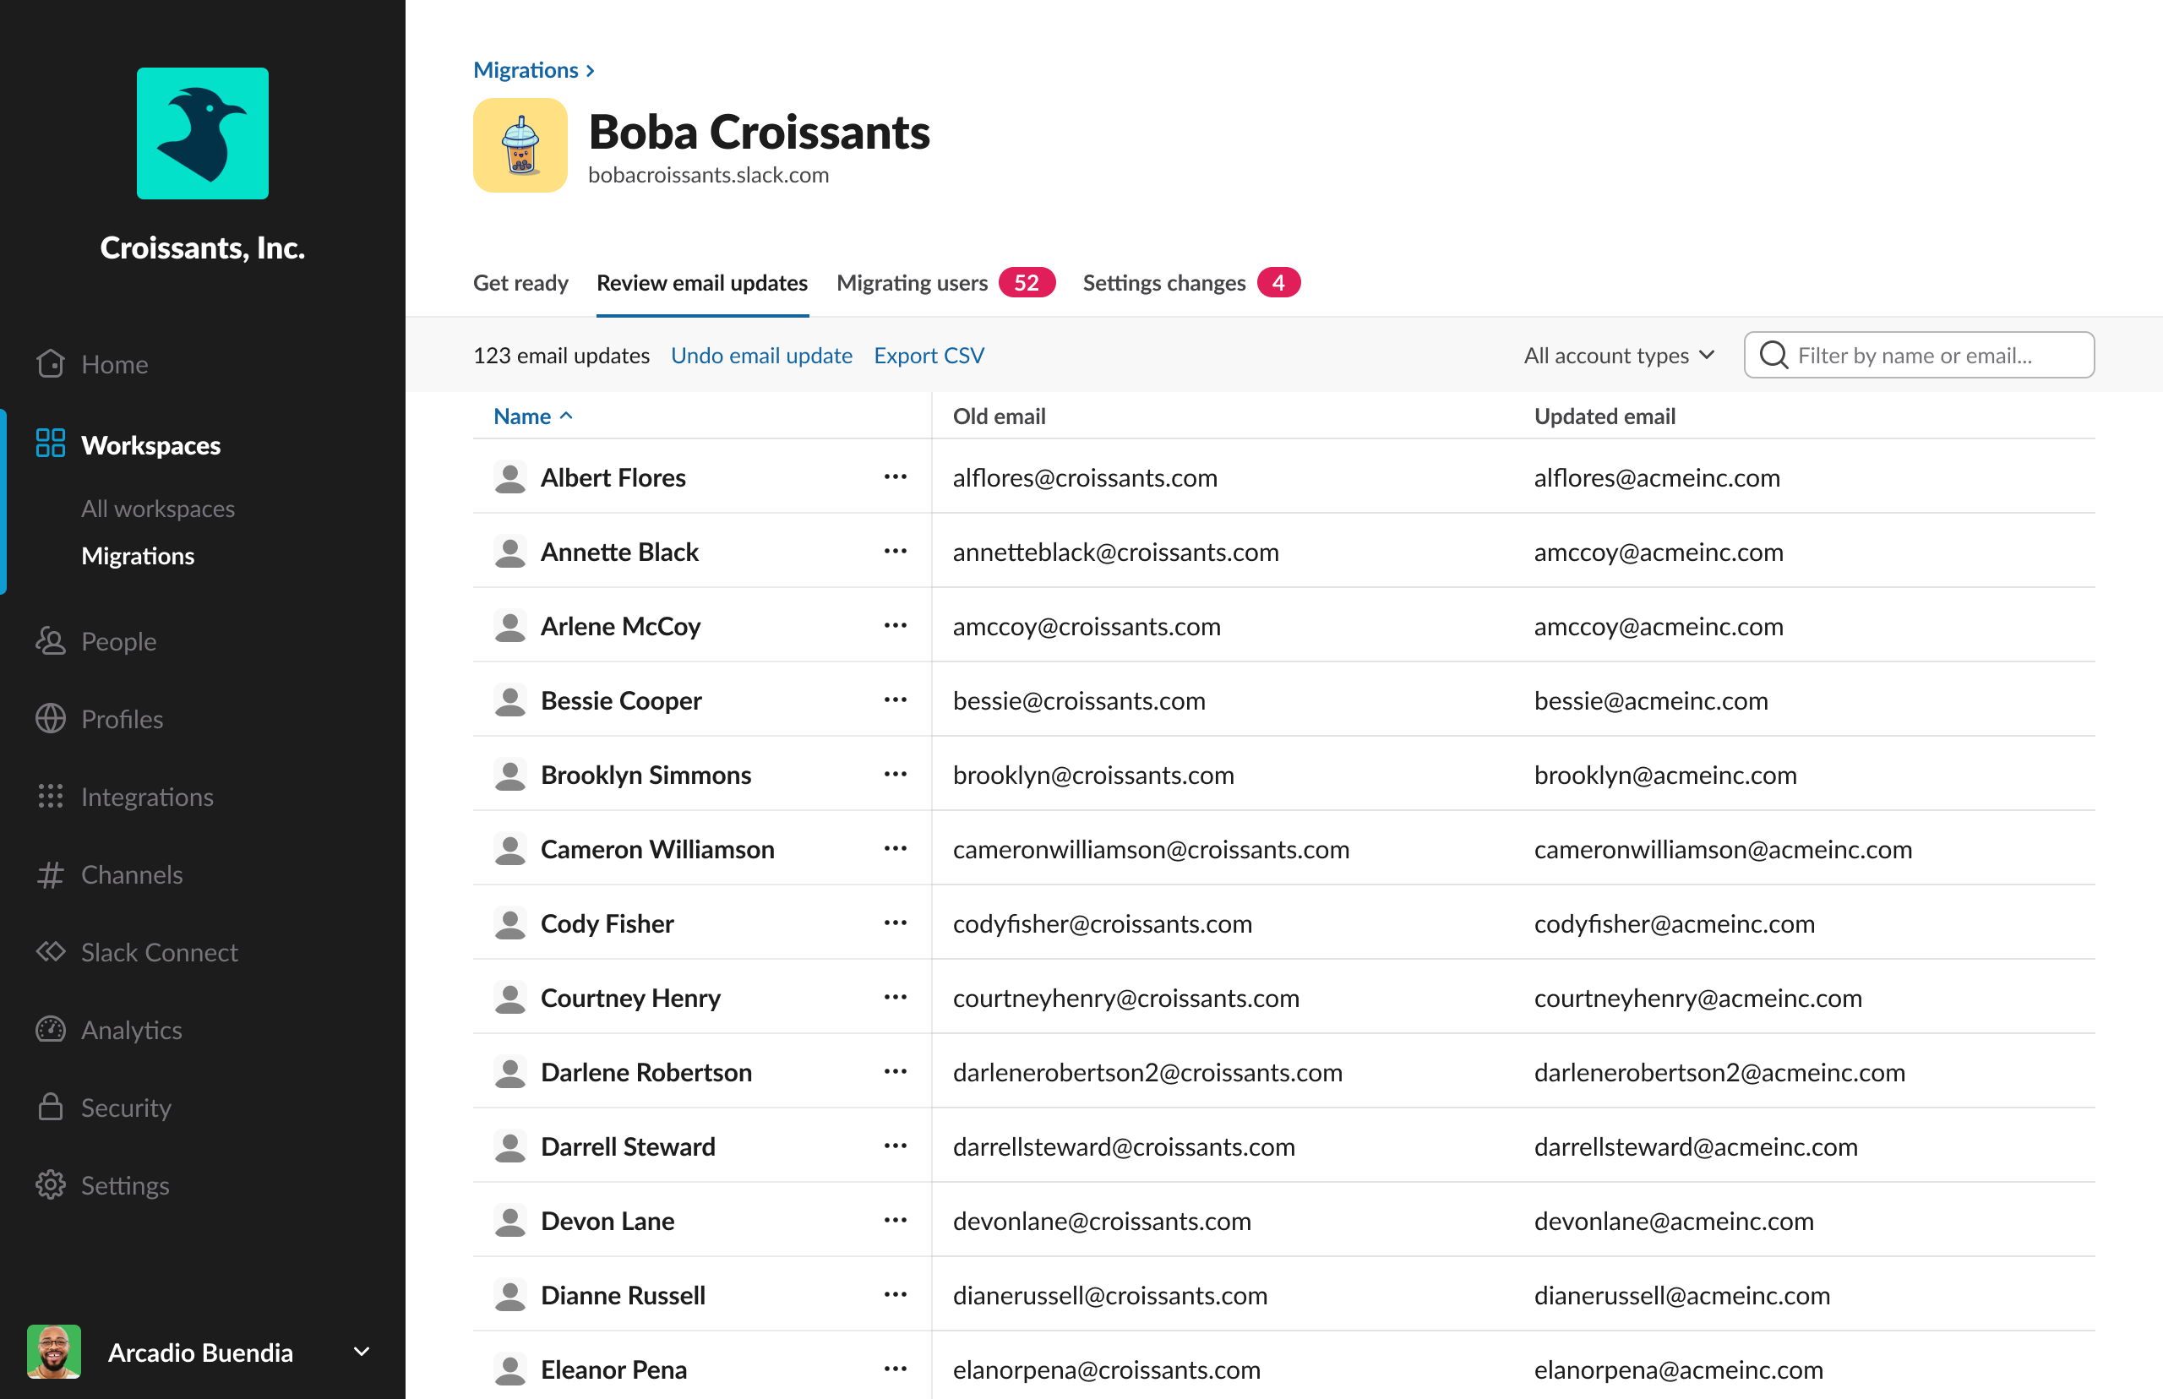Click the Home icon in sidebar

point(51,364)
